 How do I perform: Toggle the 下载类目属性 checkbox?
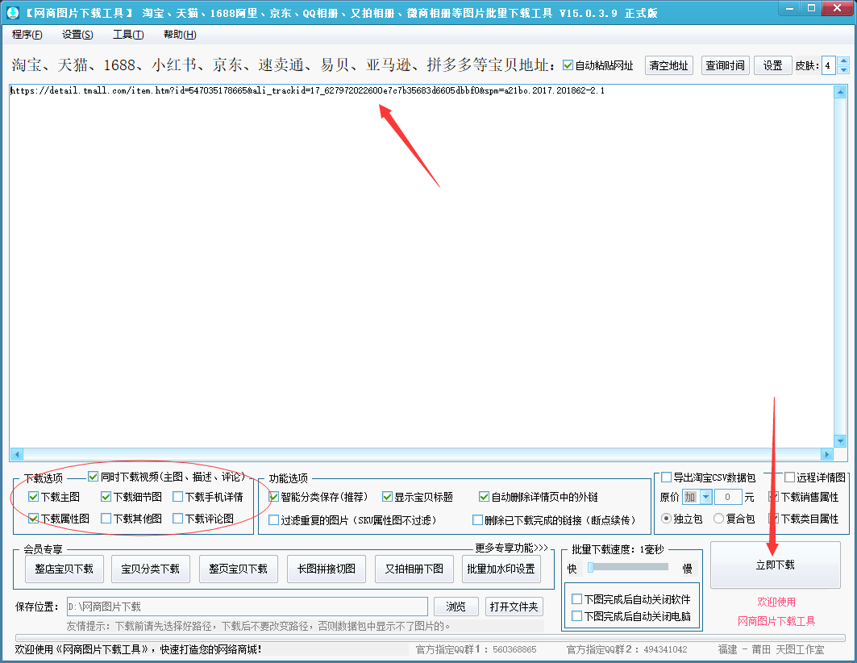773,518
